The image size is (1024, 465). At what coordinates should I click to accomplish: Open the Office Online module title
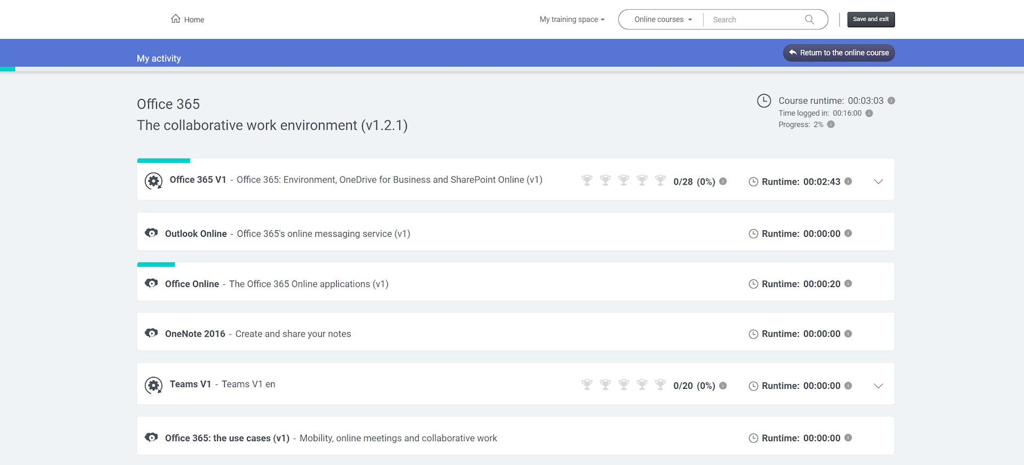click(192, 284)
